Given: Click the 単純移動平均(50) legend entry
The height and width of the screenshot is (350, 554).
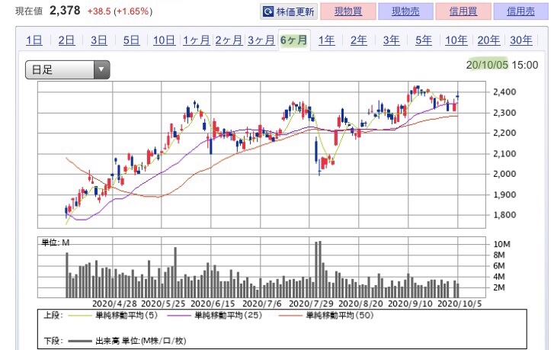Looking at the screenshot, I should (x=325, y=316).
